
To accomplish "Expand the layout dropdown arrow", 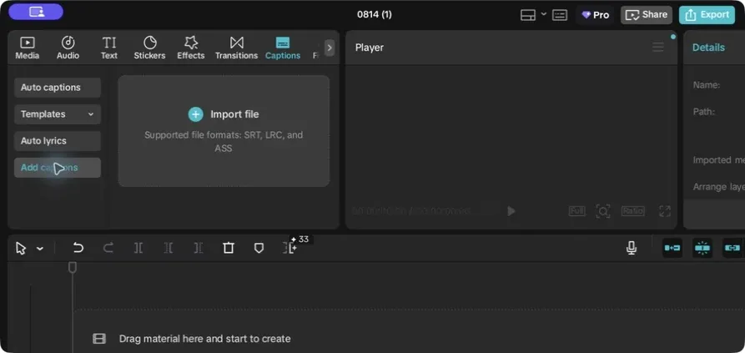I will [544, 14].
